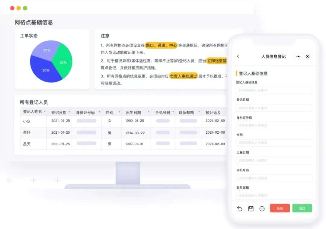Open the 出生日期 column filter arrow
This screenshot has height=229, width=326.
click(149, 112)
